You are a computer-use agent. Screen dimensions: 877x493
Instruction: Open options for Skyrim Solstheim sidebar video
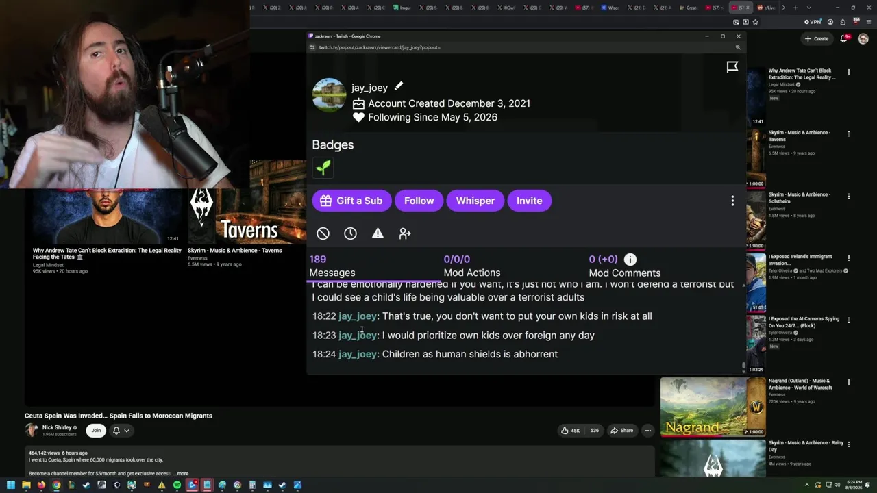point(849,196)
